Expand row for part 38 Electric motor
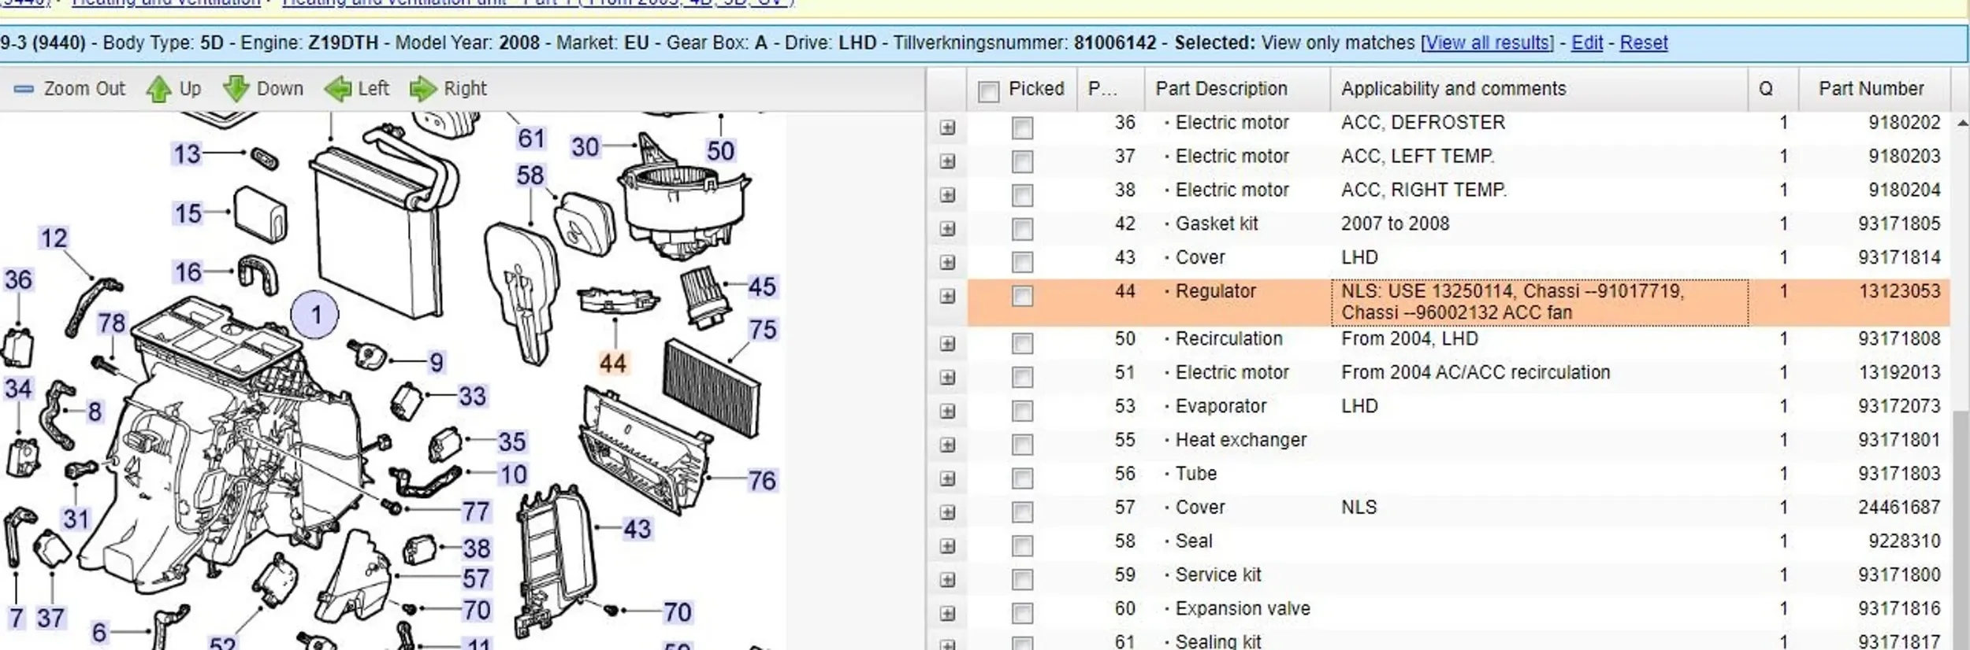 coord(947,195)
